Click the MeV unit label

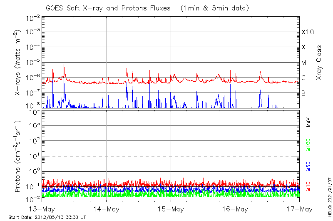tap(308, 122)
